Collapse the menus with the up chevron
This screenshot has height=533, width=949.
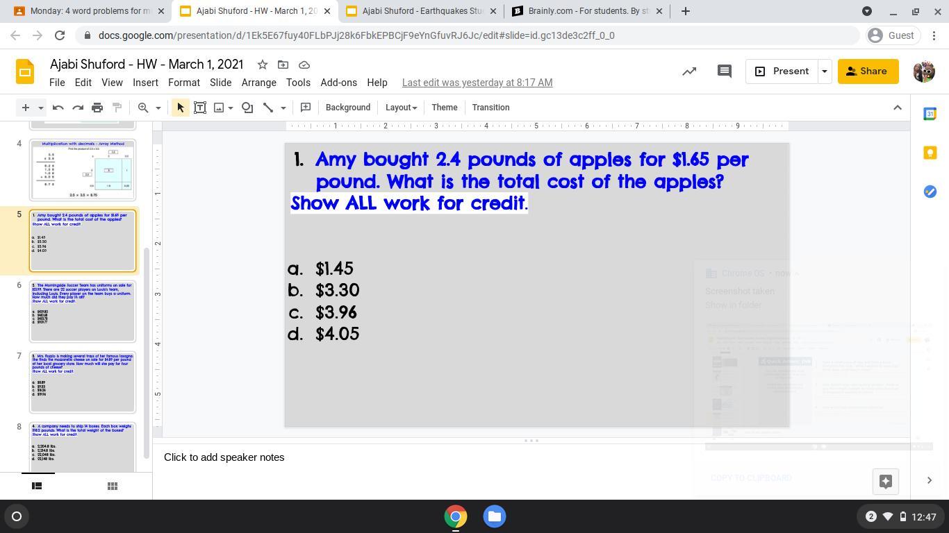898,108
